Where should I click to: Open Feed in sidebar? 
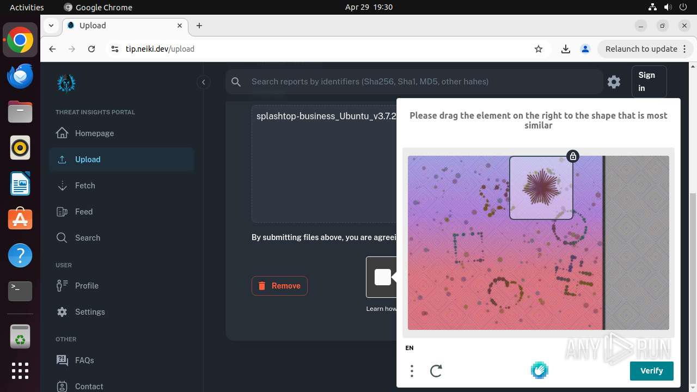pyautogui.click(x=121, y=212)
